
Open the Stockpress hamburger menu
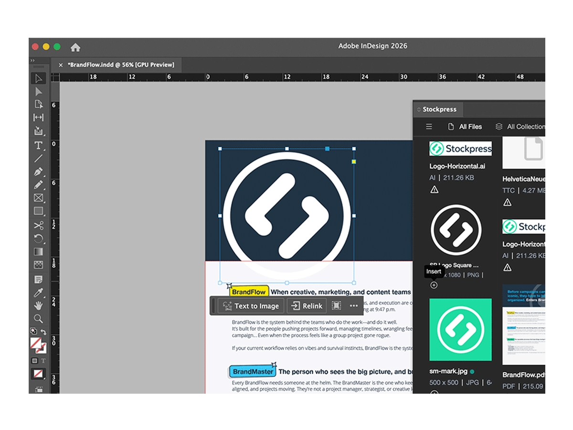click(429, 127)
